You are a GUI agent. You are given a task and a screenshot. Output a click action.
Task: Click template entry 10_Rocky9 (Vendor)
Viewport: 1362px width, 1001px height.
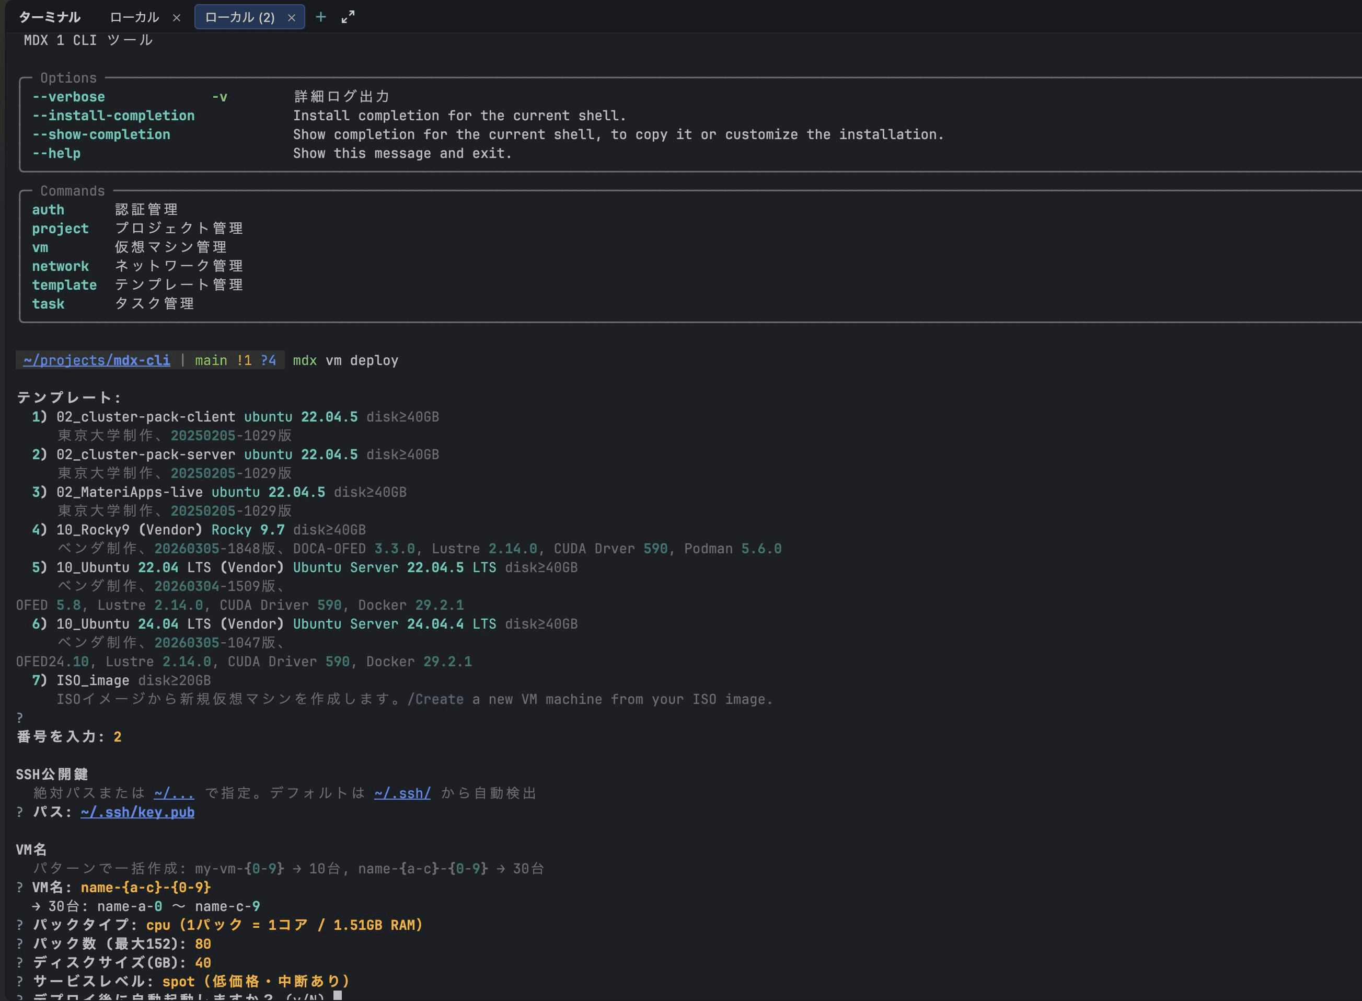click(x=130, y=530)
